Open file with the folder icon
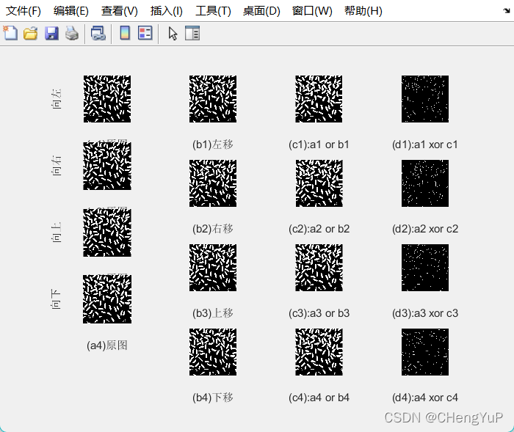The width and height of the screenshot is (514, 432). [x=31, y=33]
